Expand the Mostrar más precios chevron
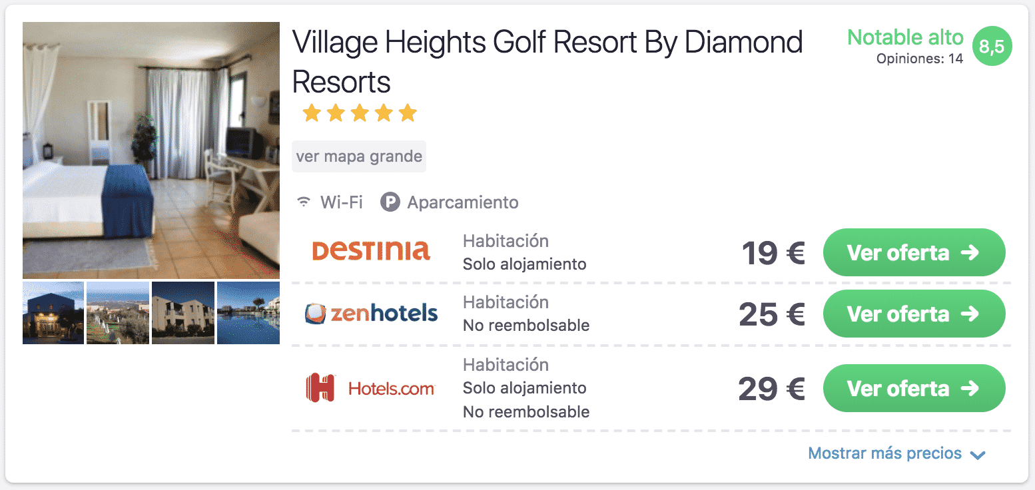This screenshot has height=490, width=1035. tap(977, 455)
